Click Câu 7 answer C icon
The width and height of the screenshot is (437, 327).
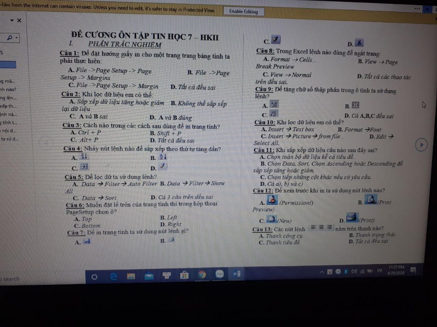point(276,40)
